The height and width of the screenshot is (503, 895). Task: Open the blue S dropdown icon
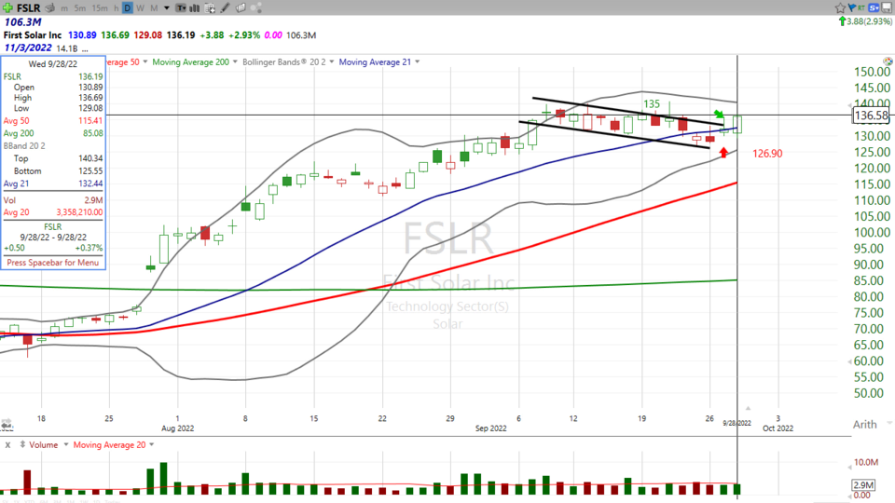[874, 8]
